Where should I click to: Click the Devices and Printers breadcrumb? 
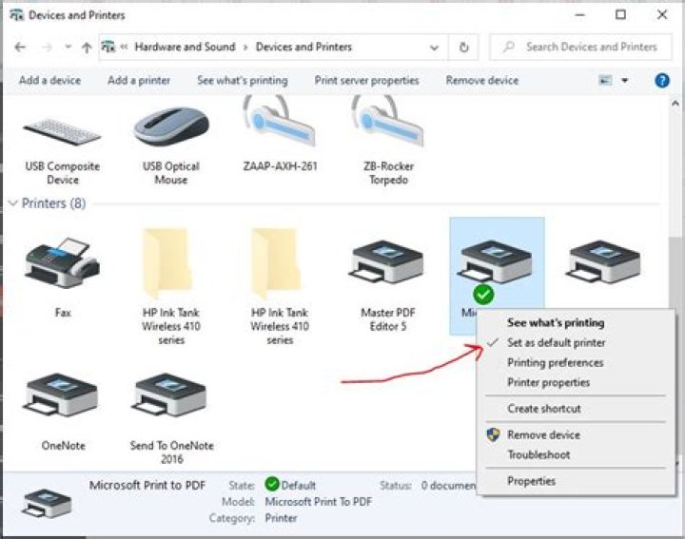pyautogui.click(x=303, y=47)
